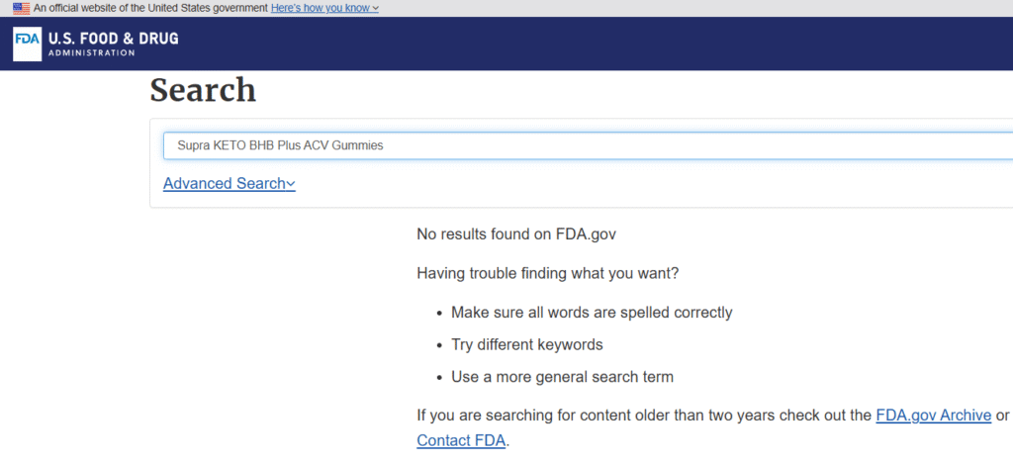Click "No results found on FDA.gov" message
Screen dimensions: 1013x465
(517, 234)
